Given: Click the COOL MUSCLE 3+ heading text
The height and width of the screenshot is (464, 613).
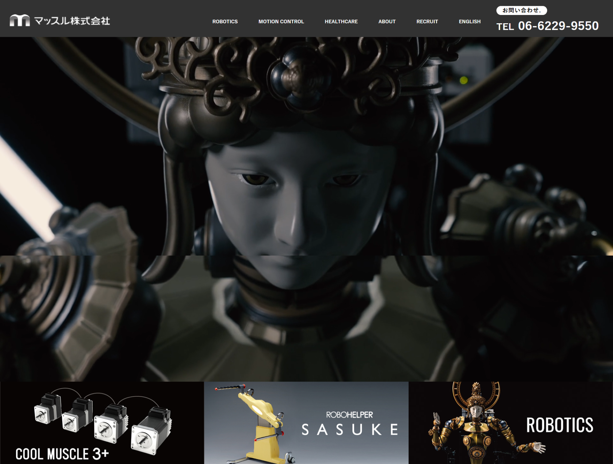Looking at the screenshot, I should [62, 454].
